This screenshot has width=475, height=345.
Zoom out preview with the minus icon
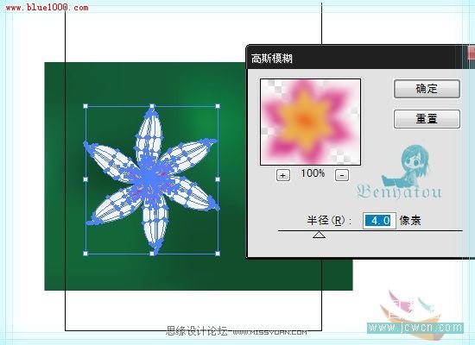point(342,175)
